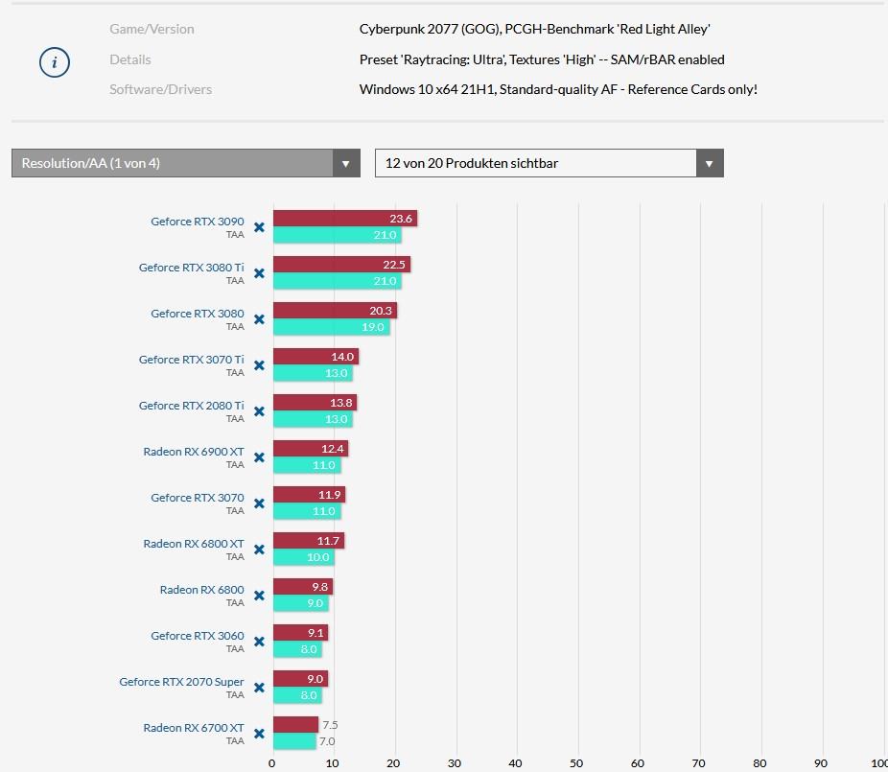
Task: Remove Geforce RTX 3090 with its X icon
Action: 259,227
